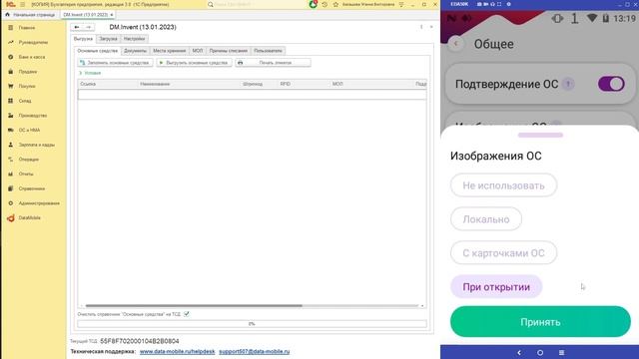Open the www.data-mobile.ru/helpdesk link

coord(178,352)
